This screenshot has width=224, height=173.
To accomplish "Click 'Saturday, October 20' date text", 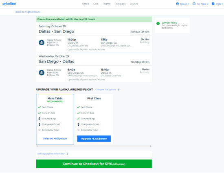I will (52, 27).
